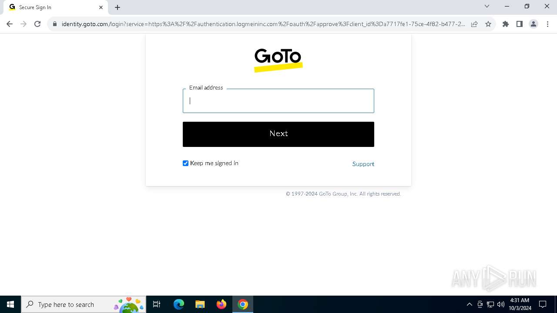Open a new browser tab
Screen dimensions: 557x313
(117, 7)
